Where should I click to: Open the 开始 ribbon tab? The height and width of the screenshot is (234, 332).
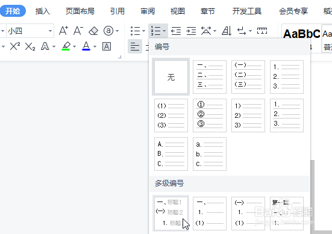click(x=13, y=11)
